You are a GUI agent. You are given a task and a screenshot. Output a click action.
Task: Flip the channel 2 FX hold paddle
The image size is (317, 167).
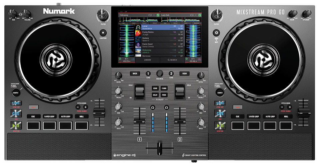pyautogui.click(x=180, y=92)
